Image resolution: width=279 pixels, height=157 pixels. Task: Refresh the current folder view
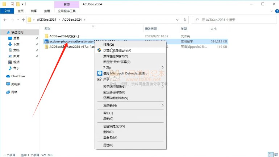pos(185,20)
